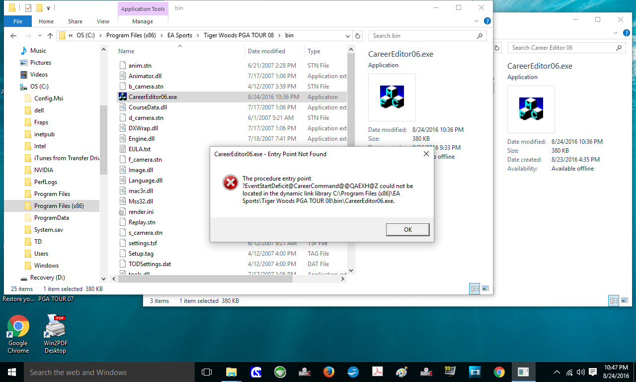Expand the ribbon with the chevron arrow
636x382 pixels.
tap(477, 21)
